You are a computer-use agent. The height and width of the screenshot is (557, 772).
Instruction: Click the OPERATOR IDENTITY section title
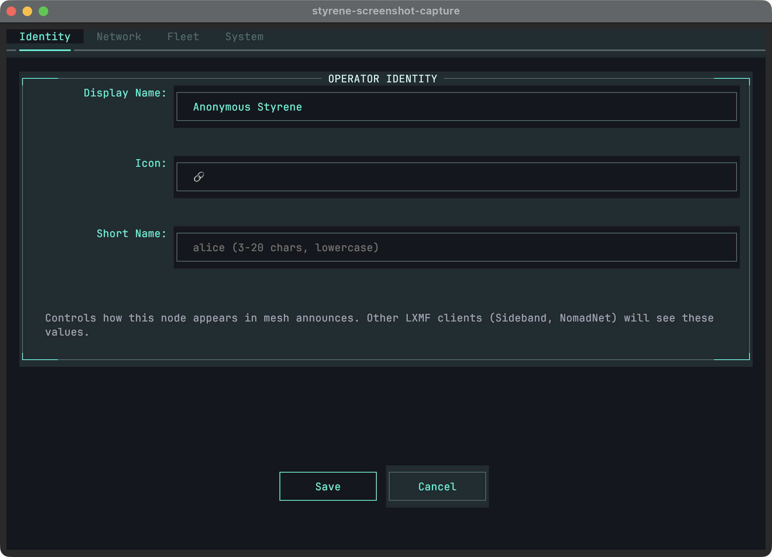[x=382, y=79]
